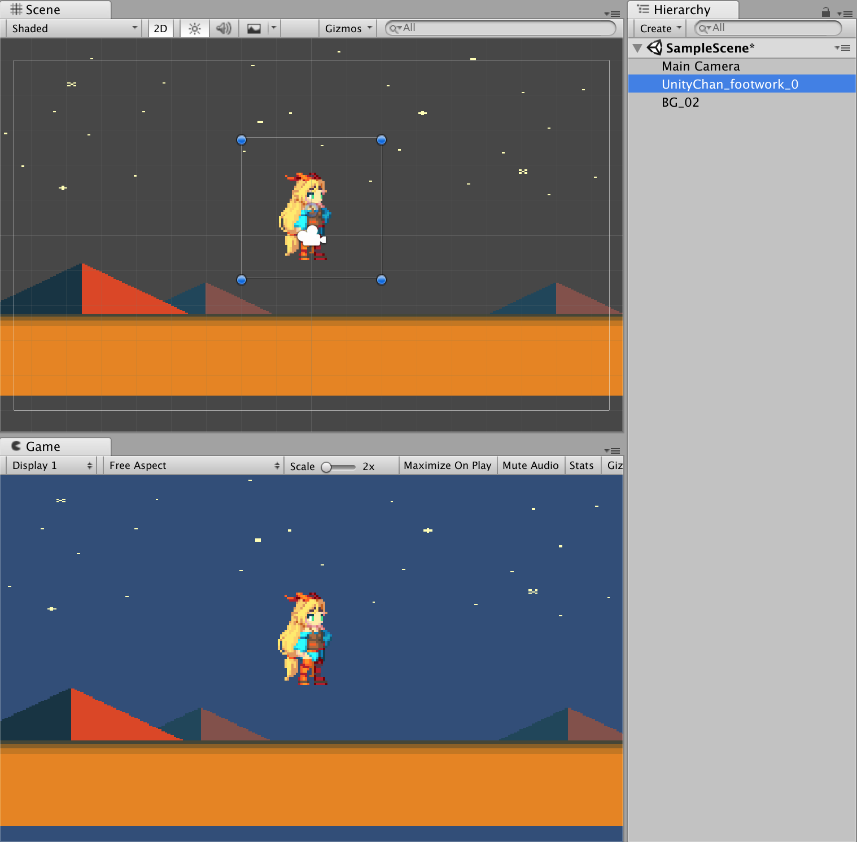
Task: Select Main Camera in the Hierarchy
Action: point(701,67)
